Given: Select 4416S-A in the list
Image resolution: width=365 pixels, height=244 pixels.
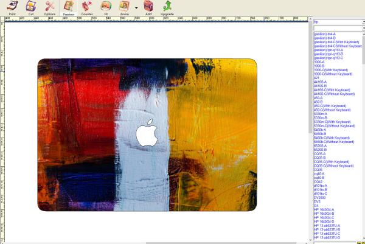Looking at the screenshot, I should (x=321, y=82).
